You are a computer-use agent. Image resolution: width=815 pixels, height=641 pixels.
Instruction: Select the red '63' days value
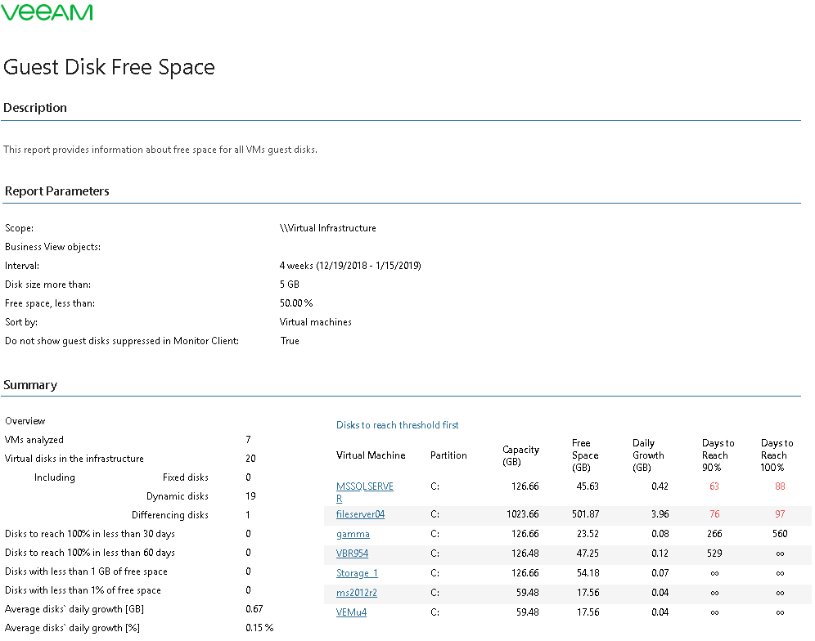click(x=714, y=486)
